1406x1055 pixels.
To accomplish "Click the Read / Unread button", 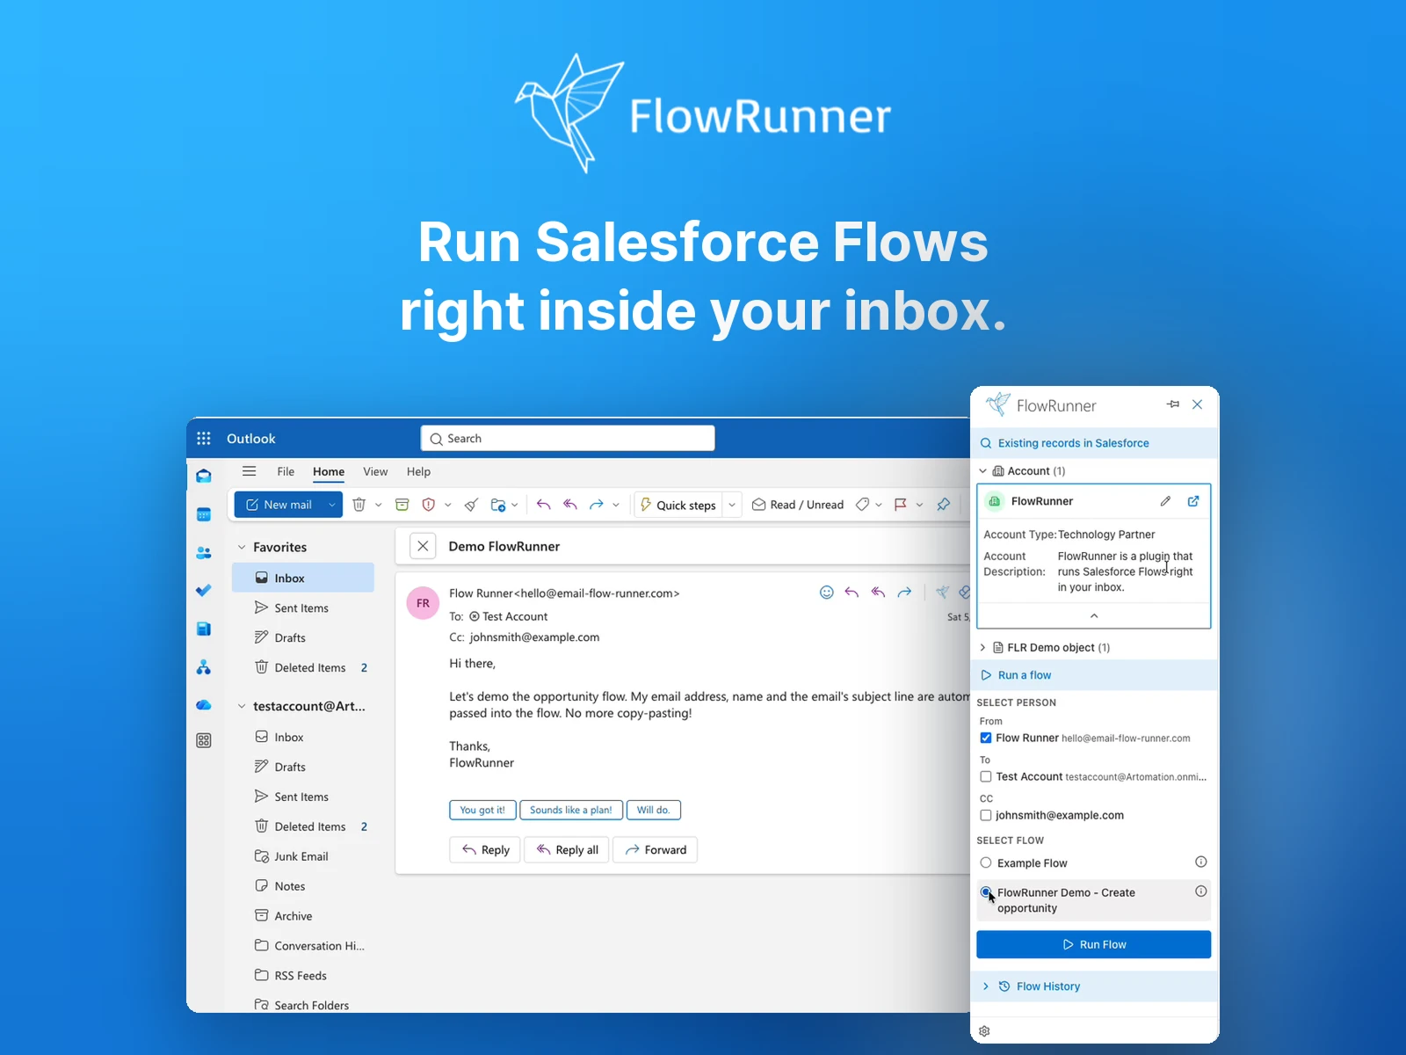I will point(798,505).
